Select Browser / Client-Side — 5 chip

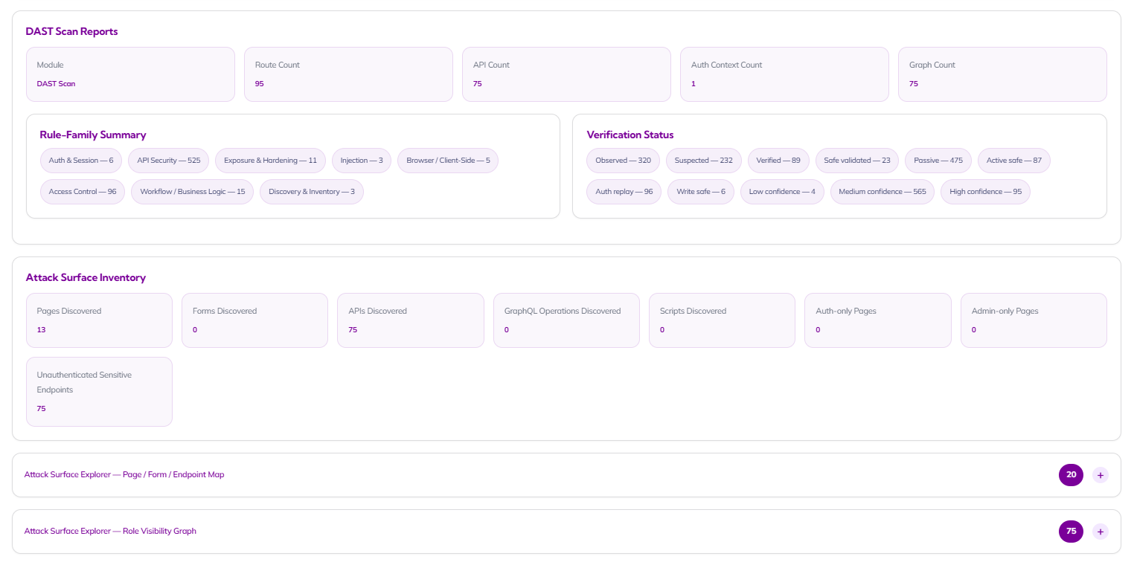(x=447, y=161)
